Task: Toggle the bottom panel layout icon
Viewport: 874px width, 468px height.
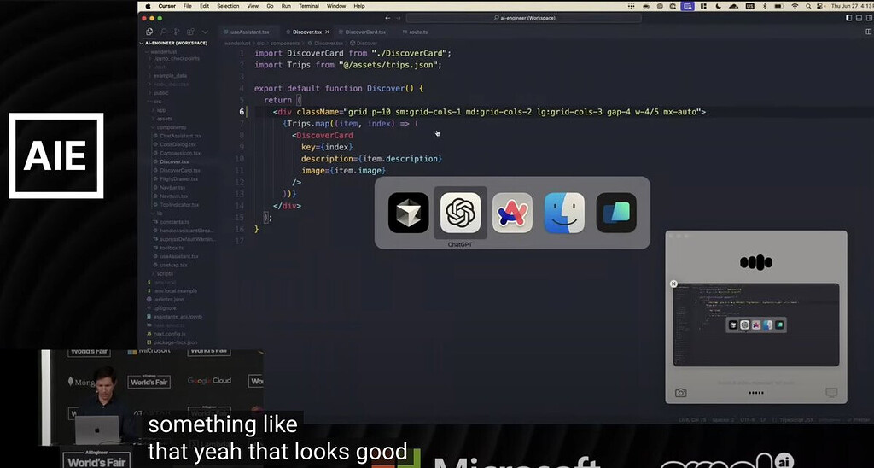Action: 859,18
